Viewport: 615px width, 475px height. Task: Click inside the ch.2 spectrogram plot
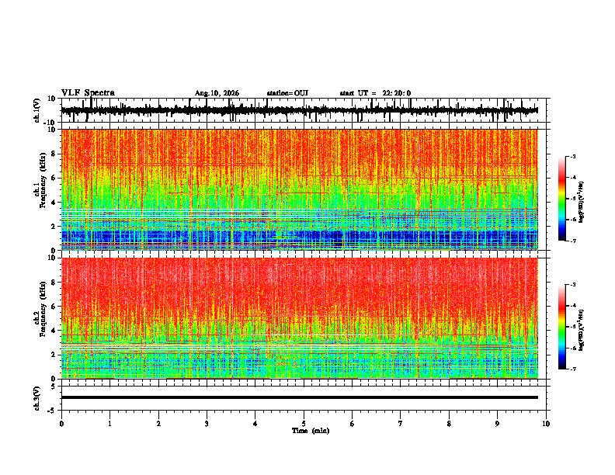coord(299,318)
